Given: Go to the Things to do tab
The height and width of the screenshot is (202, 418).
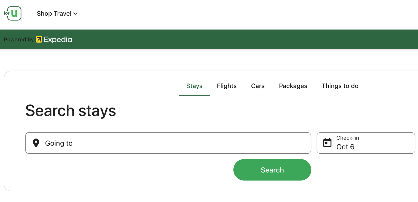Looking at the screenshot, I should pyautogui.click(x=340, y=86).
